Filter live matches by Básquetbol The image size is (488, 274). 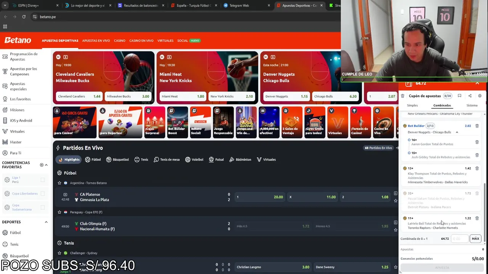point(117,159)
